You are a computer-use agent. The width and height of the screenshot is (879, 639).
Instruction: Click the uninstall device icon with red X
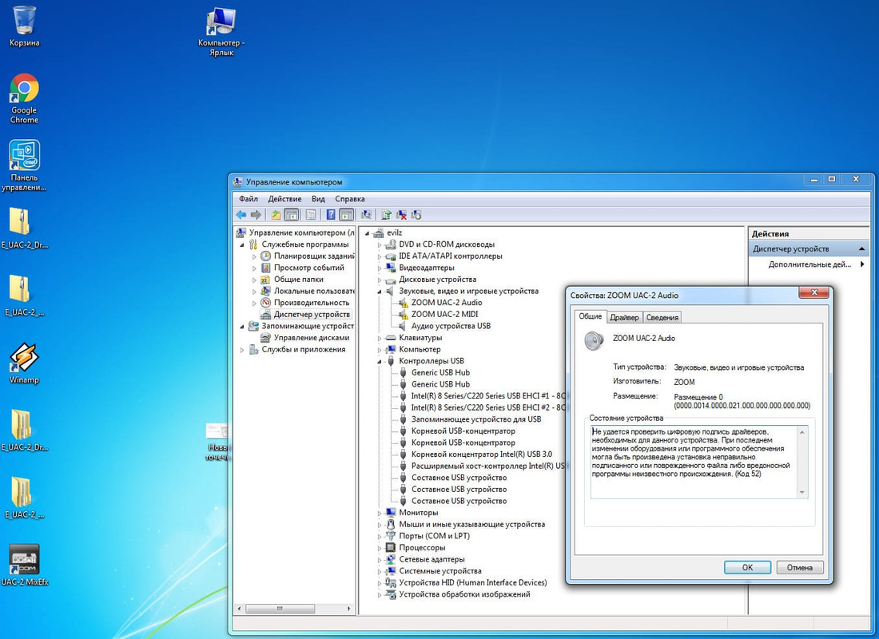(x=401, y=215)
